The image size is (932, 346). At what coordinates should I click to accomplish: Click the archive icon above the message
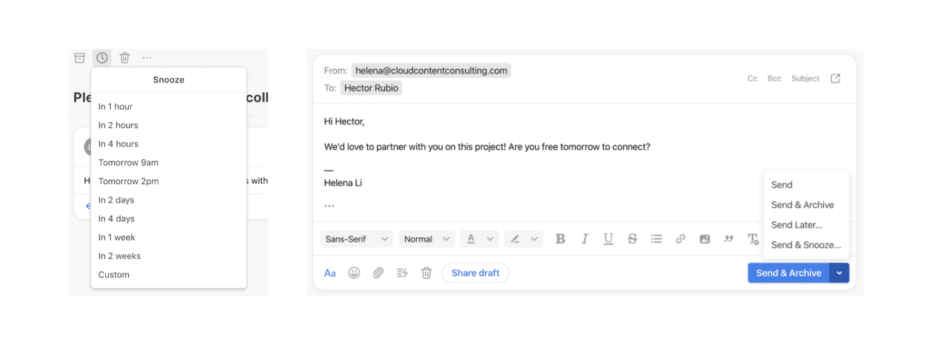(x=80, y=58)
